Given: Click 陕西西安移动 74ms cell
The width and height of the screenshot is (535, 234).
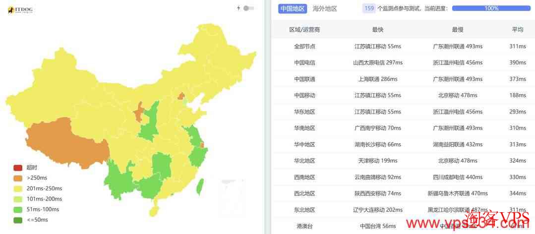Looking at the screenshot, I should point(378,193).
